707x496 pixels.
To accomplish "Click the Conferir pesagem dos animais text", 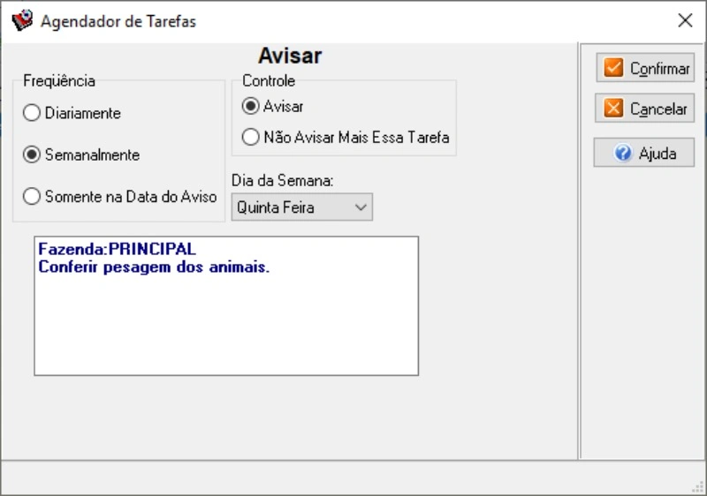I will pos(154,267).
